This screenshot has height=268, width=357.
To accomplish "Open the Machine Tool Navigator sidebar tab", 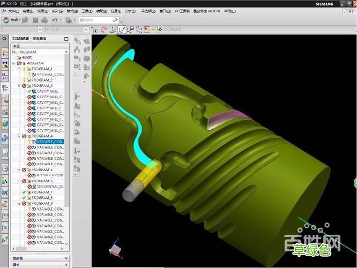I will (5, 100).
